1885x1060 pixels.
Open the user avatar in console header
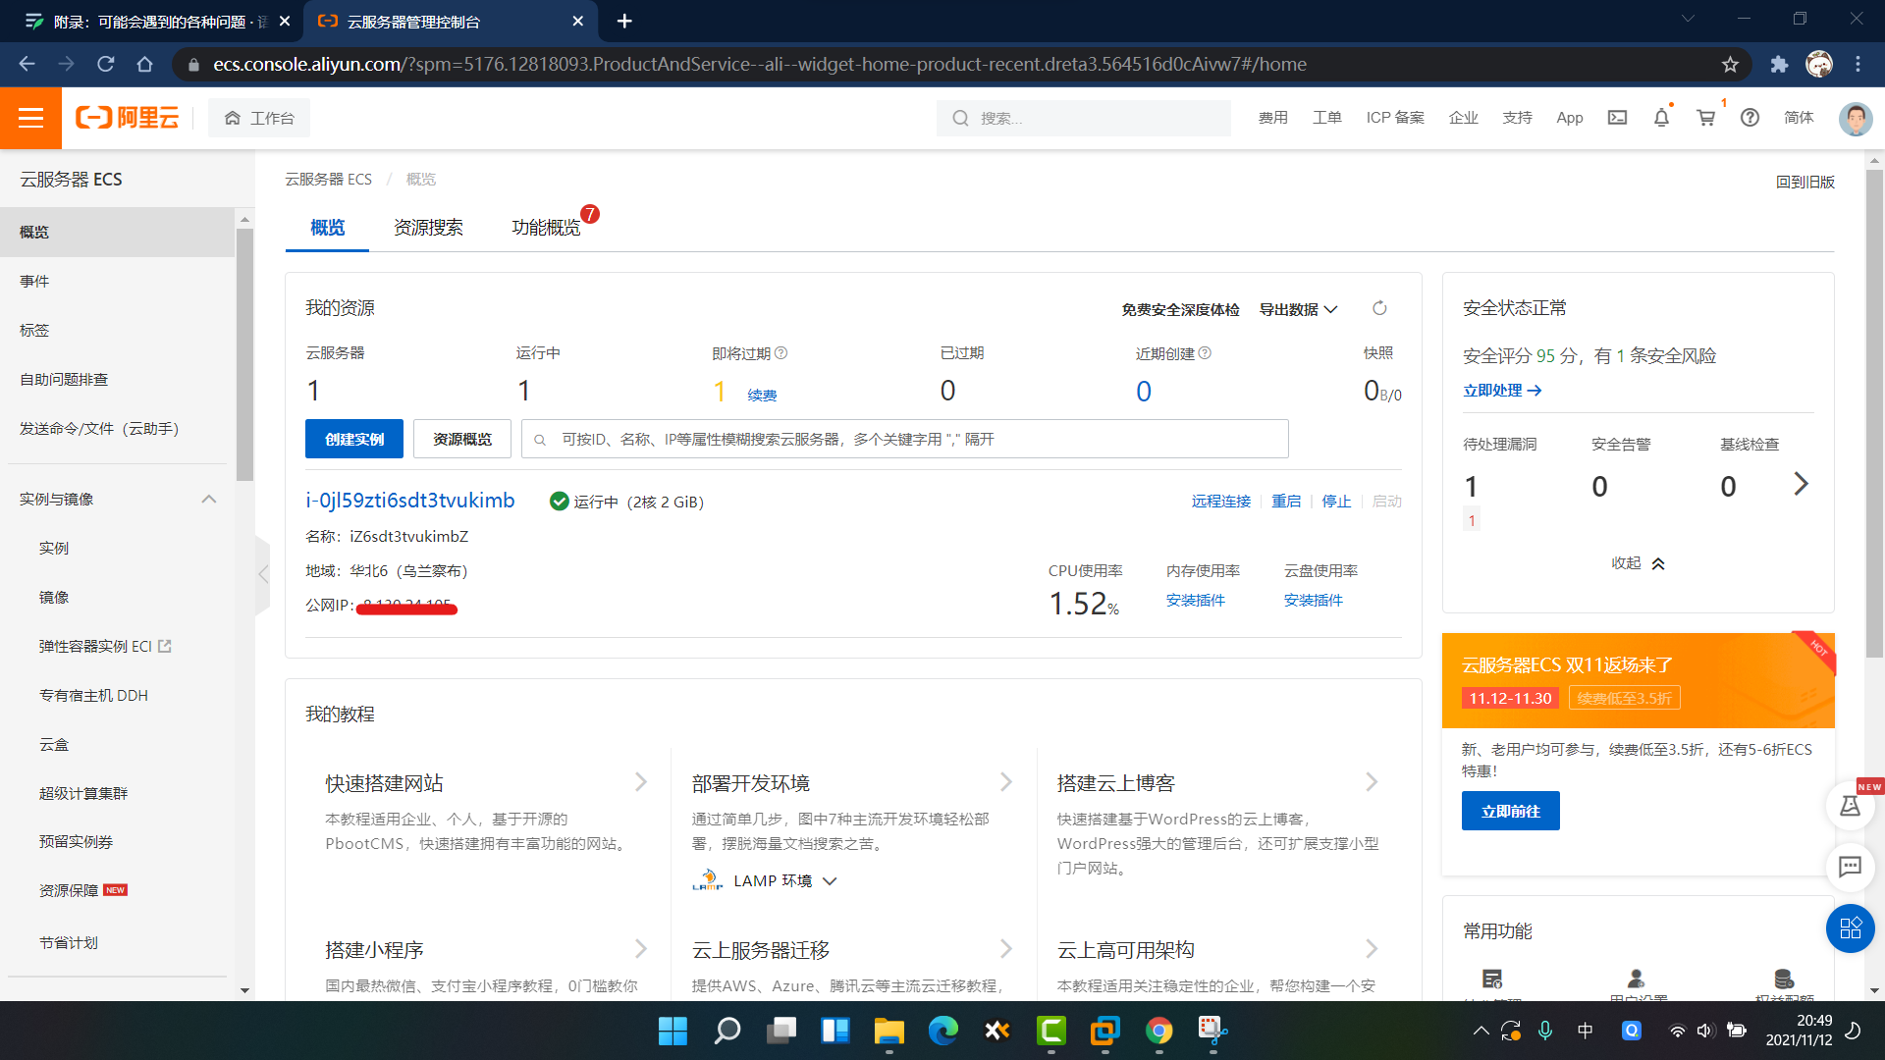pyautogui.click(x=1855, y=119)
